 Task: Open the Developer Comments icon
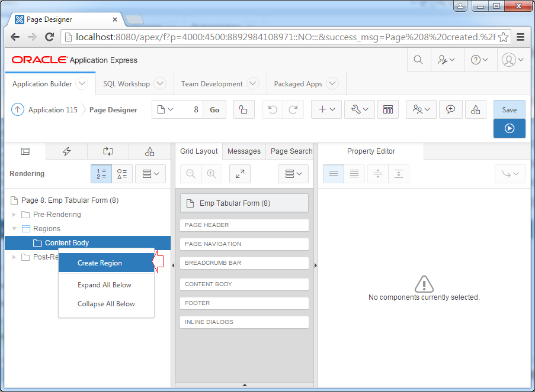pos(450,109)
